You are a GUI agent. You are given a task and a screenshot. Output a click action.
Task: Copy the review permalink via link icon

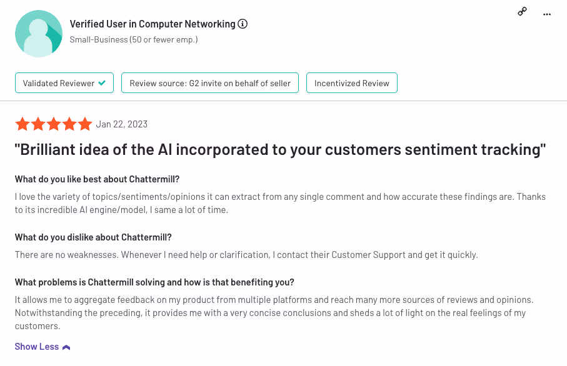click(x=522, y=12)
